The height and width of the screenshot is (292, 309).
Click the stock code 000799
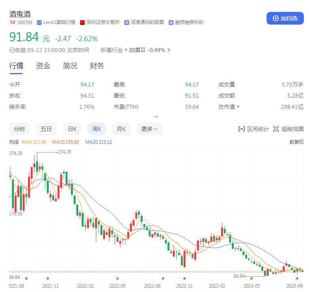pos(25,22)
